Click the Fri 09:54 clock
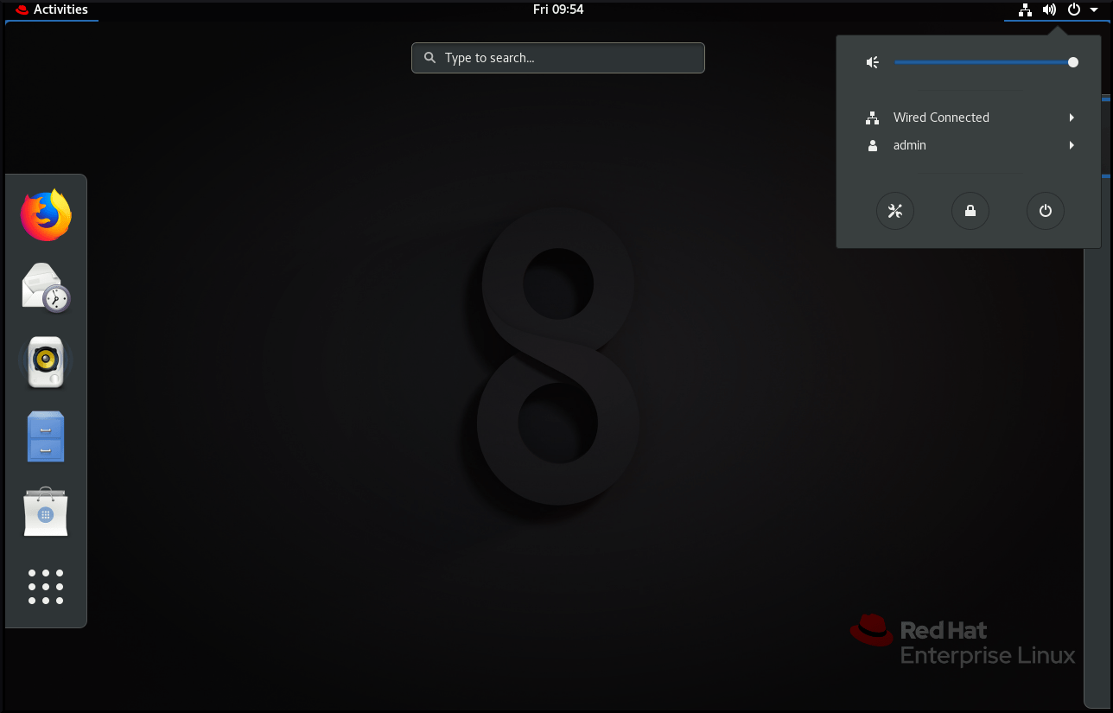 [x=558, y=10]
